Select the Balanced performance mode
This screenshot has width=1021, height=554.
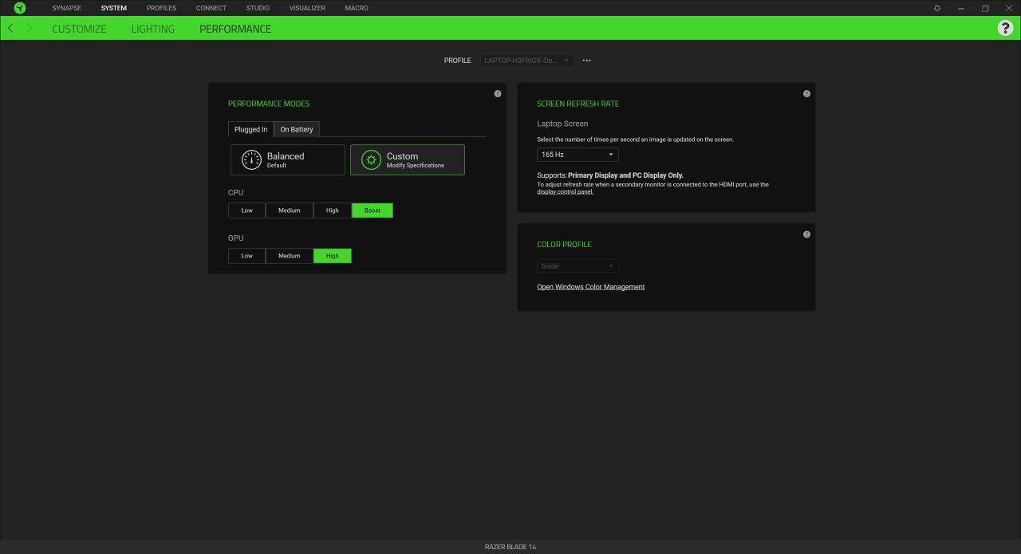coord(288,159)
